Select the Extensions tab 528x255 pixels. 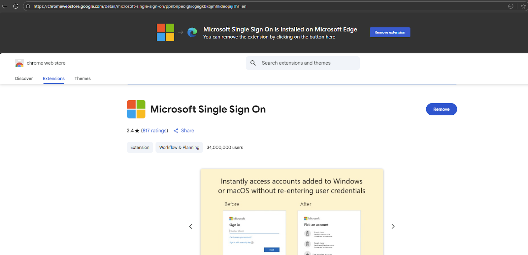[x=53, y=78]
